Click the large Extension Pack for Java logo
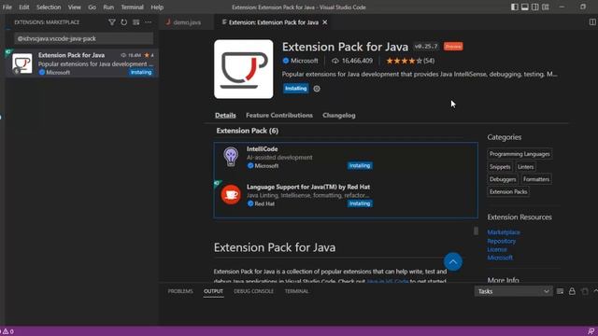 coord(244,69)
